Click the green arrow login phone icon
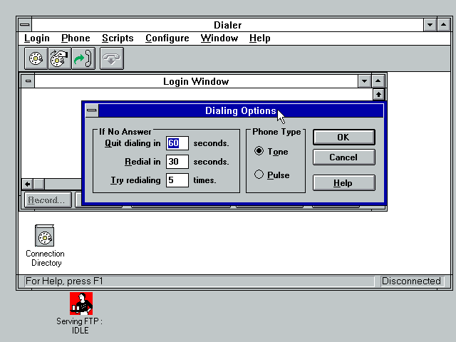 coord(83,58)
